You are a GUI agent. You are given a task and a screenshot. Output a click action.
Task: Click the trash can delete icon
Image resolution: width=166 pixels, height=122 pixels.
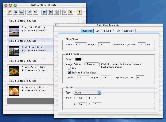[56, 12]
